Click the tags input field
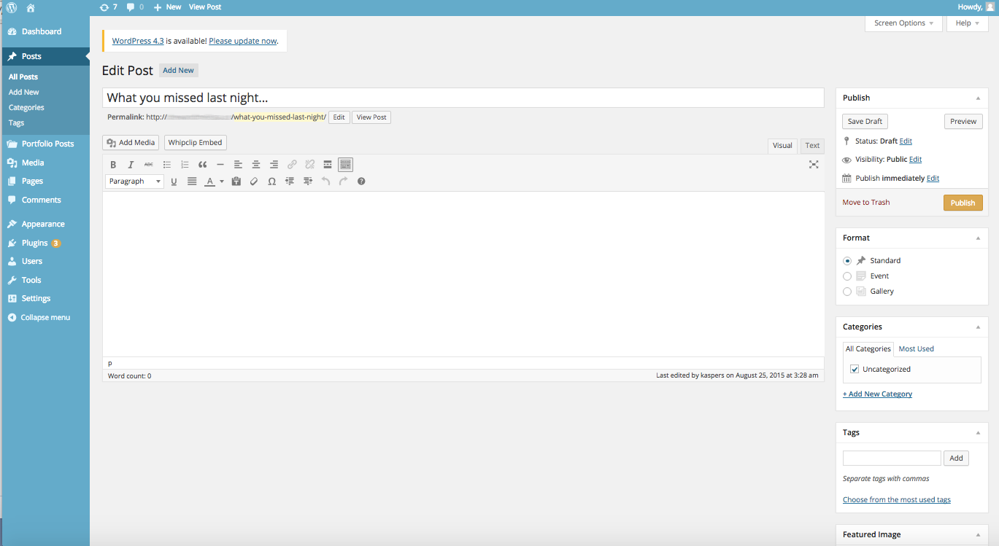999x546 pixels. point(892,459)
